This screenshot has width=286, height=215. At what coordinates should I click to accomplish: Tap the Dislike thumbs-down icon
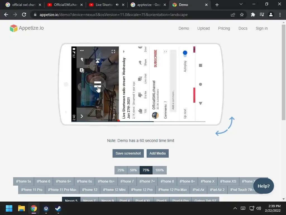140,95
